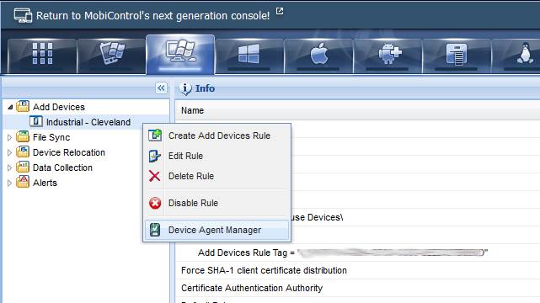This screenshot has height=303, width=540.
Task: Choose Delete Rule from context menu
Action: coord(217,176)
